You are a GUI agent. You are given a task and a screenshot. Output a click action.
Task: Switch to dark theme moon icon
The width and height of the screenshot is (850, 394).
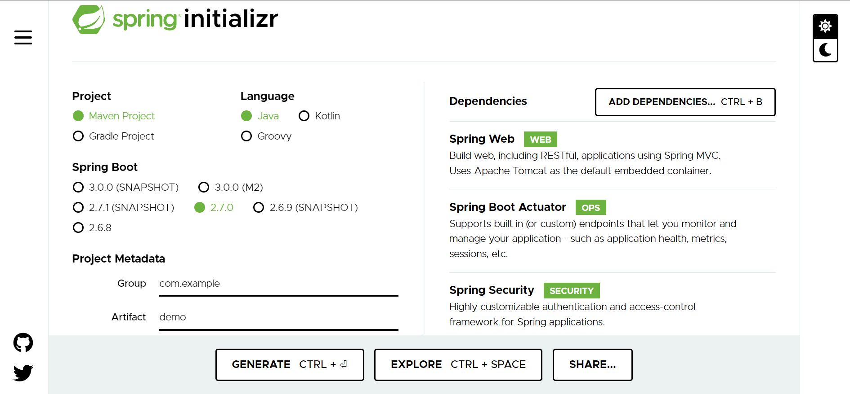pyautogui.click(x=825, y=50)
